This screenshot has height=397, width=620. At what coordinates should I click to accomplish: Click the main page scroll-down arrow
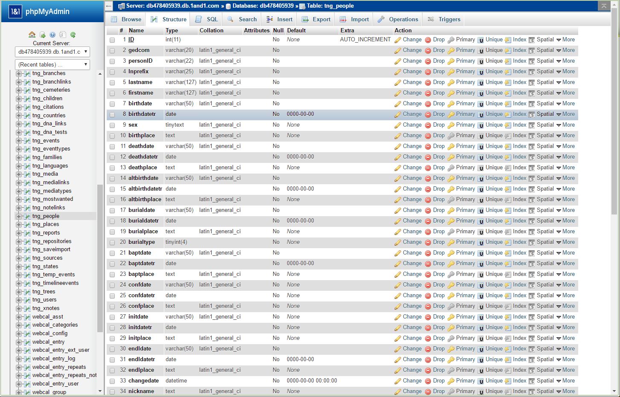(615, 391)
